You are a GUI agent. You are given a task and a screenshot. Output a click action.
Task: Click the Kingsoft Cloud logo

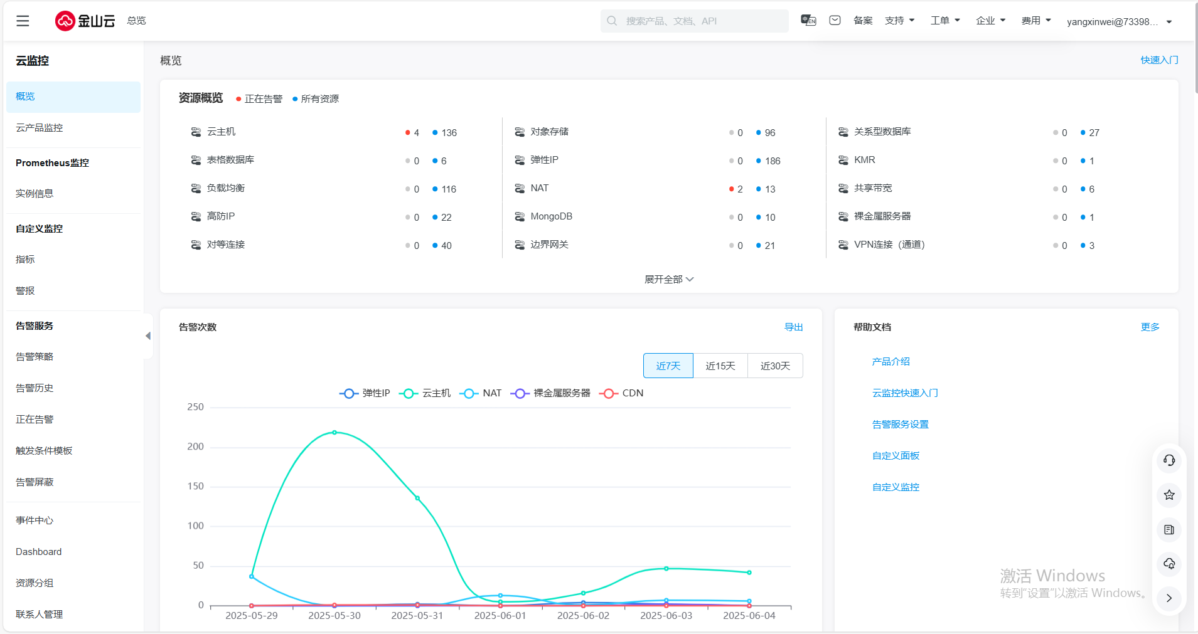(85, 21)
